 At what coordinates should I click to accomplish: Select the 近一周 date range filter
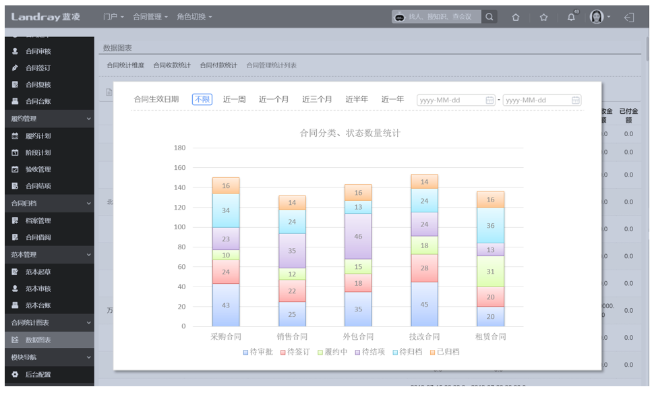(x=235, y=98)
